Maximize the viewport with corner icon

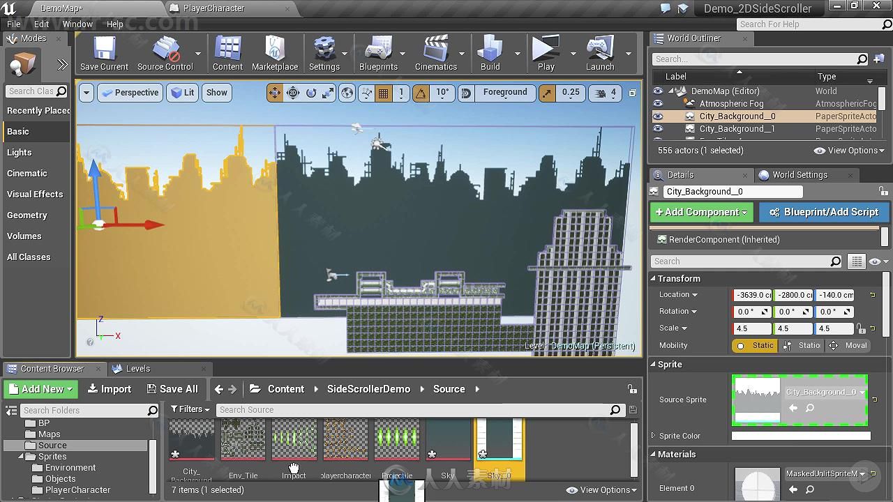tap(633, 93)
